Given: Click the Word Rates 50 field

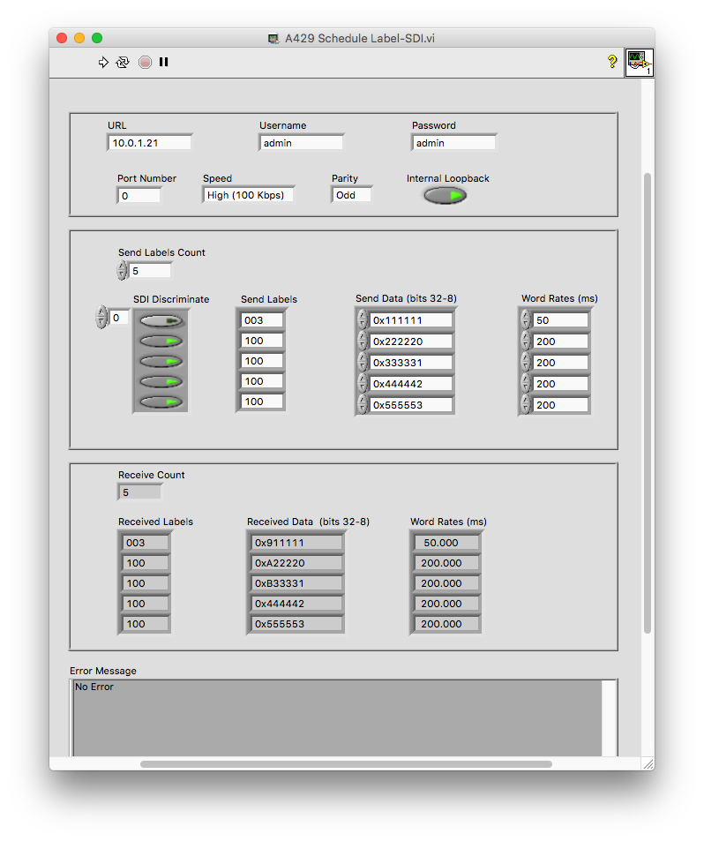Looking at the screenshot, I should coord(561,320).
